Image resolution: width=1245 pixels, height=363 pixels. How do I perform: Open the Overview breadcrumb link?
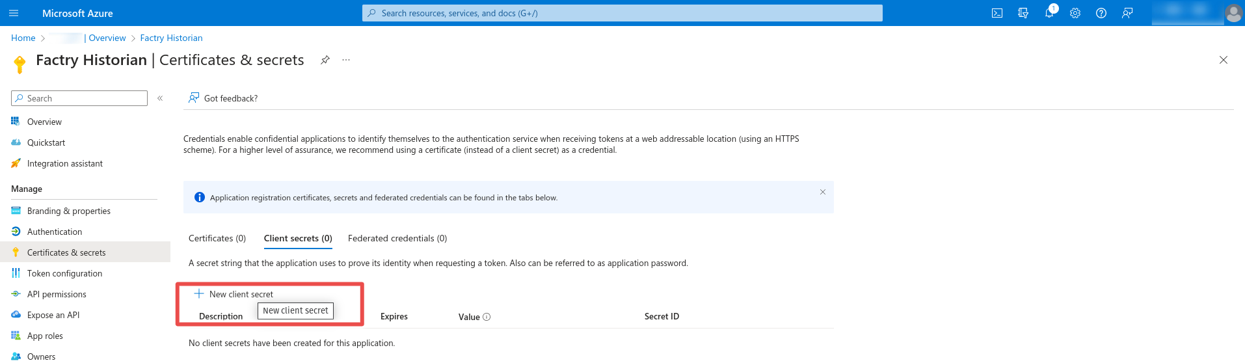tap(107, 38)
